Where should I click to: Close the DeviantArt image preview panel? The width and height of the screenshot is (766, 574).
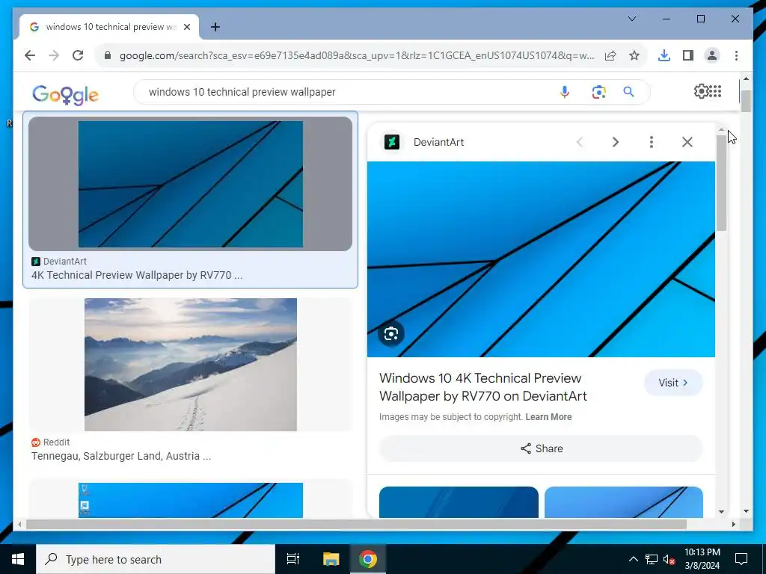687,142
